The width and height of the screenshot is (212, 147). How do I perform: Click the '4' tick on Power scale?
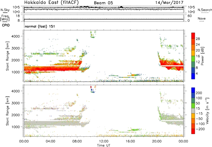(197, 73)
